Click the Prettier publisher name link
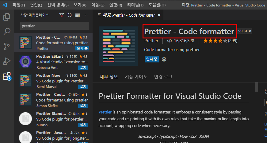 point(151,41)
